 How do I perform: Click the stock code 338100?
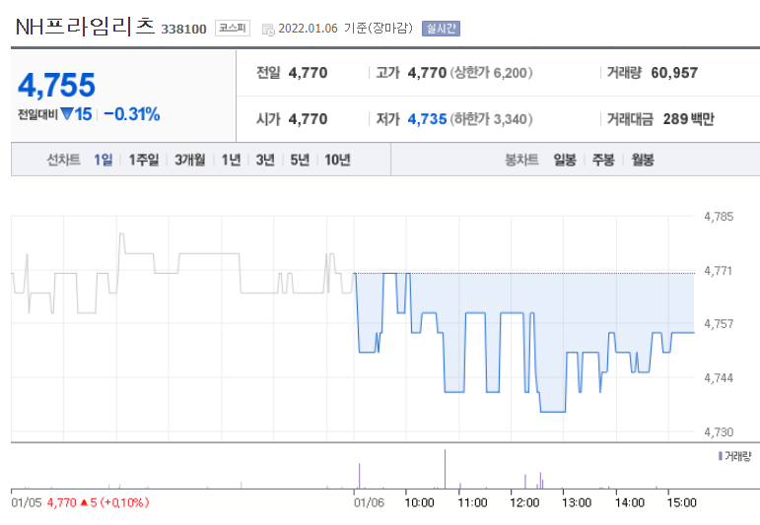pyautogui.click(x=183, y=30)
